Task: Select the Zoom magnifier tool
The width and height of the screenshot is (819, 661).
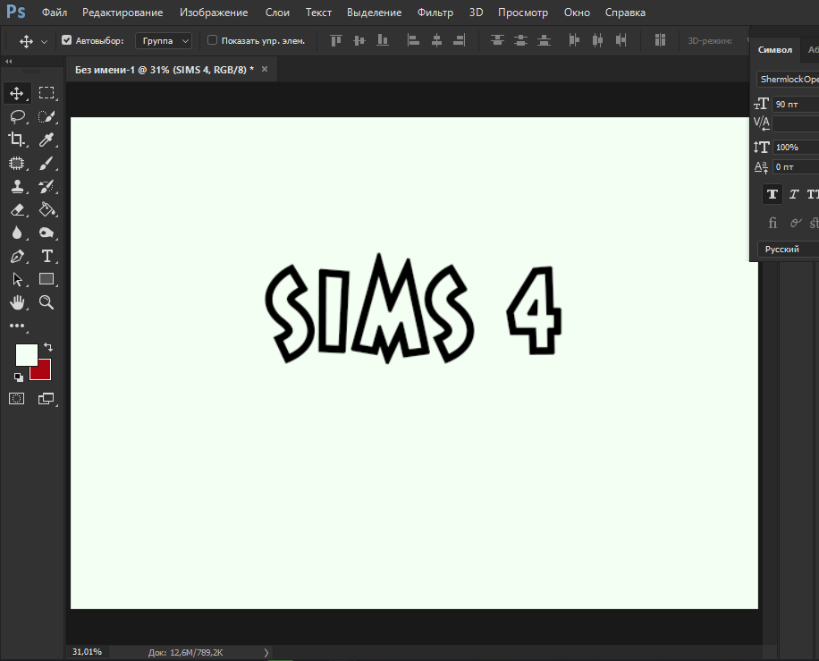Action: pos(47,302)
